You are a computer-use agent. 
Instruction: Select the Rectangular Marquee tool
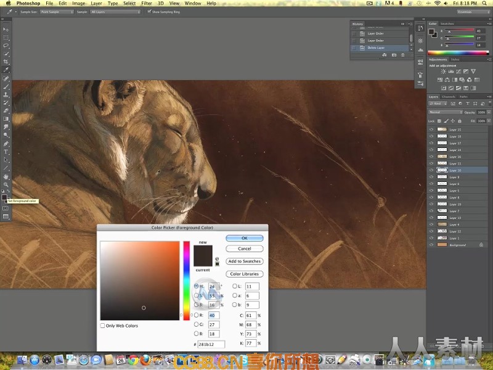coord(6,38)
